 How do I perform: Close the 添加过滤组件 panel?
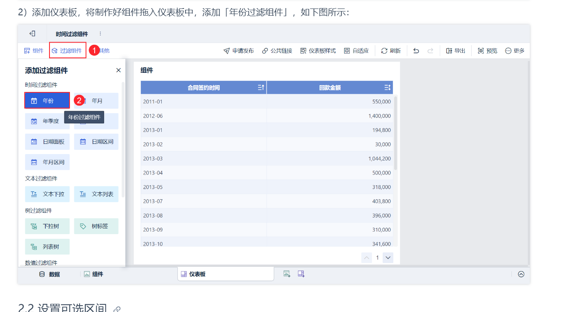[x=119, y=70]
